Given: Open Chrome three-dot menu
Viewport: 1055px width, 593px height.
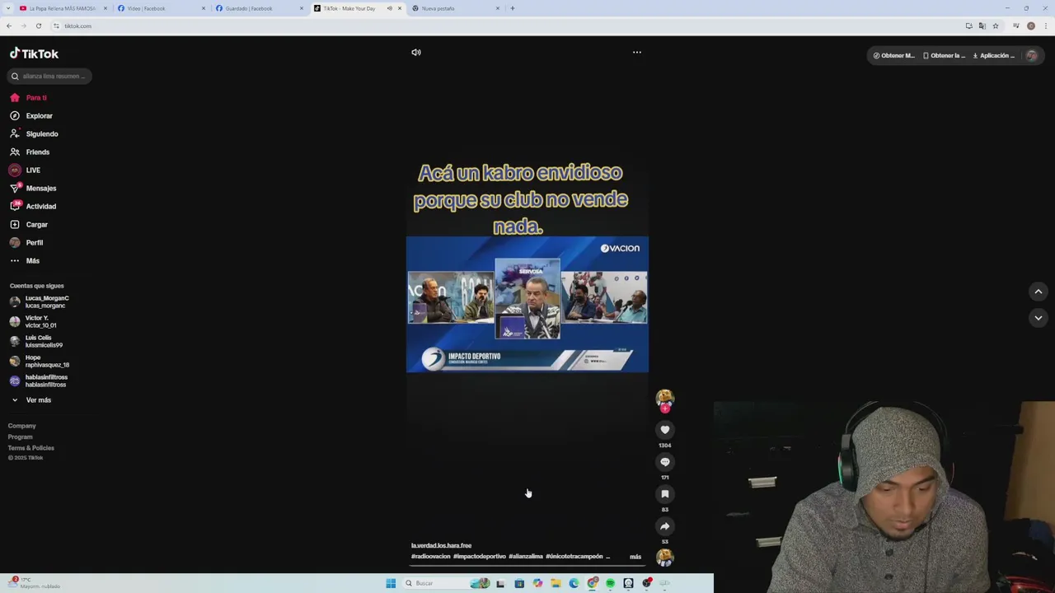Looking at the screenshot, I should coord(1045,26).
